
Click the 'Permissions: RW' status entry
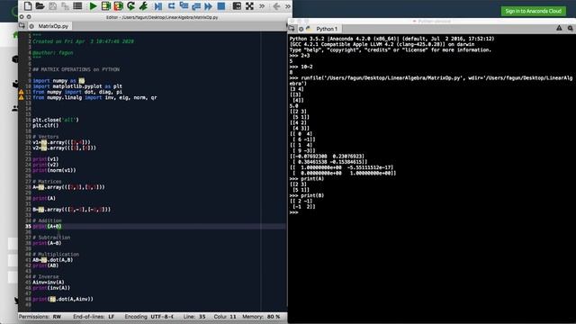40,317
